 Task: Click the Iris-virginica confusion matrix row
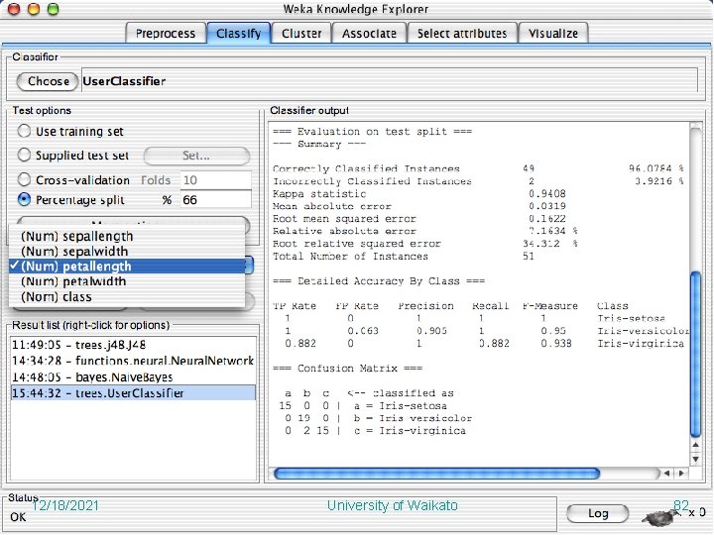click(372, 431)
